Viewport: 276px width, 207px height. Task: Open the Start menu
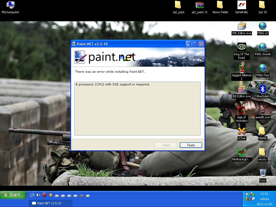(13, 195)
